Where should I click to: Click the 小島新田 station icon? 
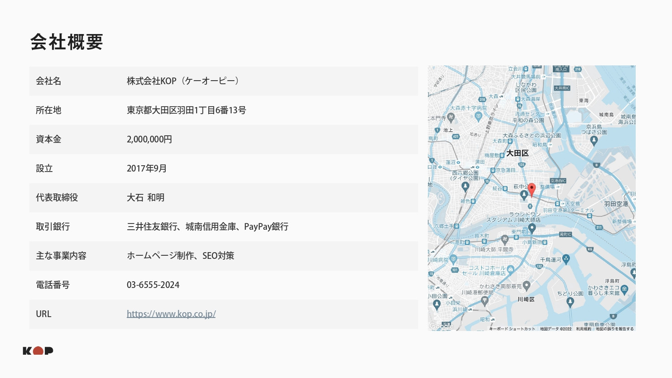point(545,242)
